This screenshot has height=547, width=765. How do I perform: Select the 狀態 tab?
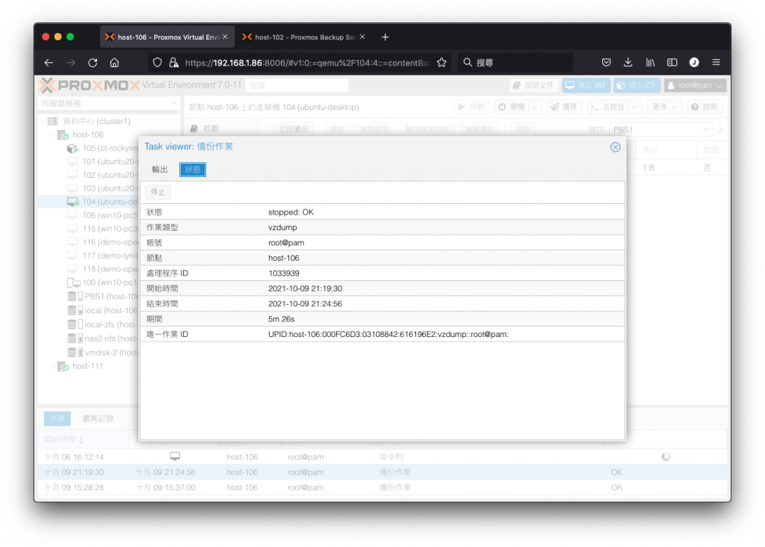[x=193, y=170]
